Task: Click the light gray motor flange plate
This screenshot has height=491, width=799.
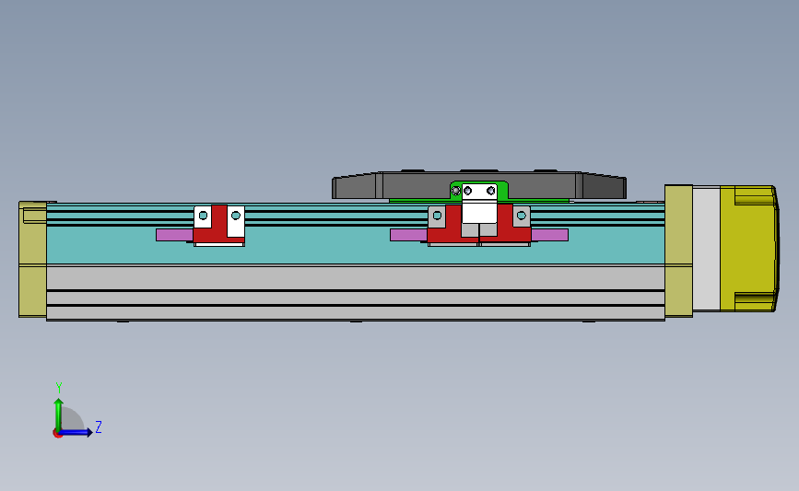Action: [706, 249]
